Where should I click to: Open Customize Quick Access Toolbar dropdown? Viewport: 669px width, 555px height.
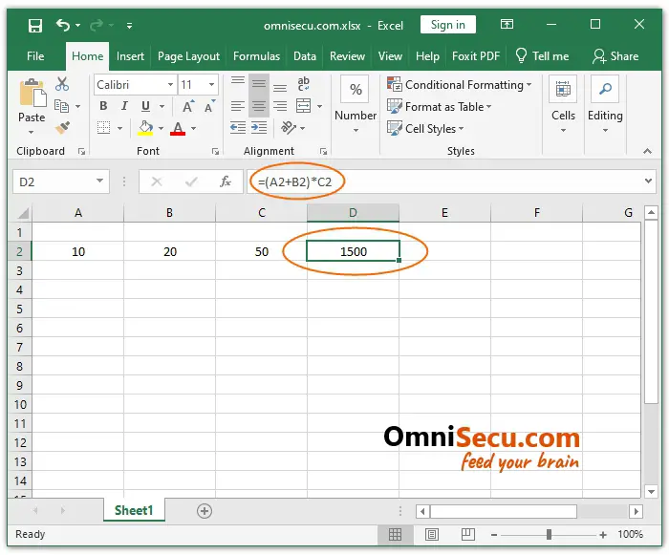[x=129, y=26]
